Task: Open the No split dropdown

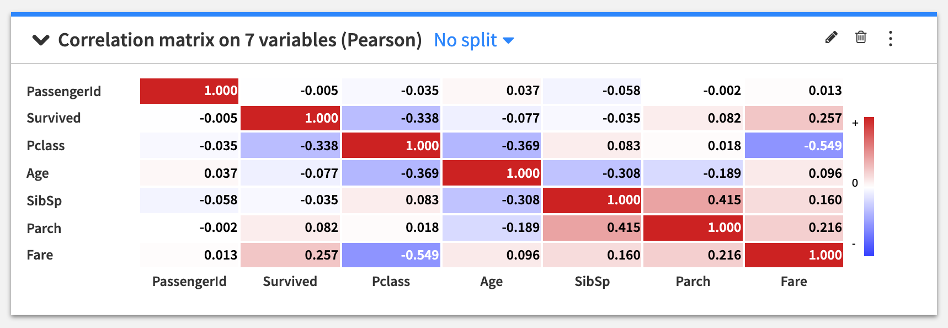Action: coord(474,40)
